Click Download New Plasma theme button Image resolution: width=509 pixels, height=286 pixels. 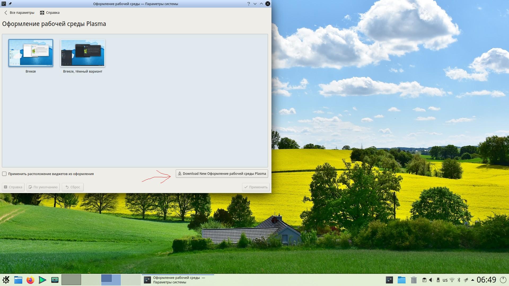pyautogui.click(x=222, y=174)
